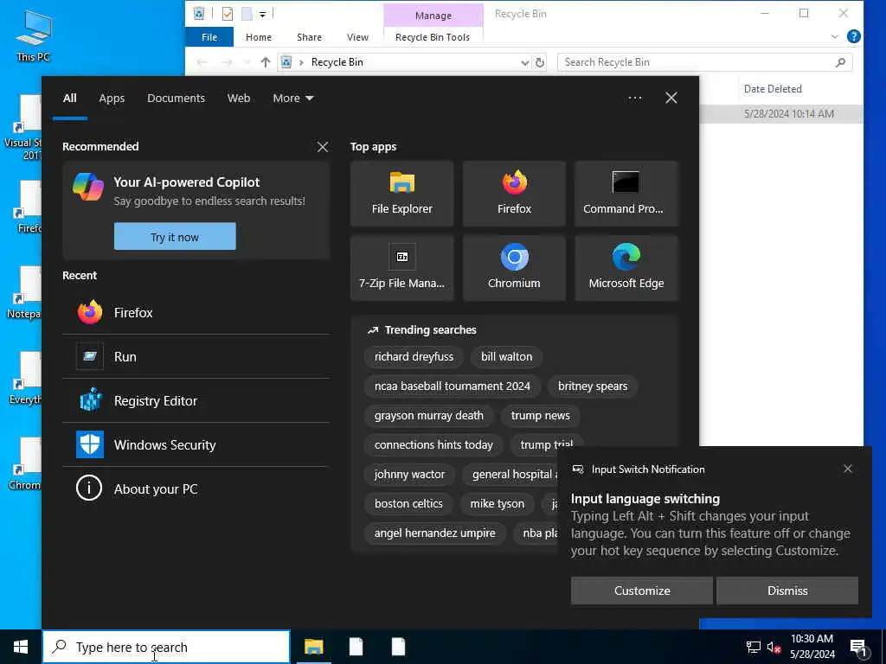Close the search panel
The image size is (886, 664).
(x=671, y=98)
